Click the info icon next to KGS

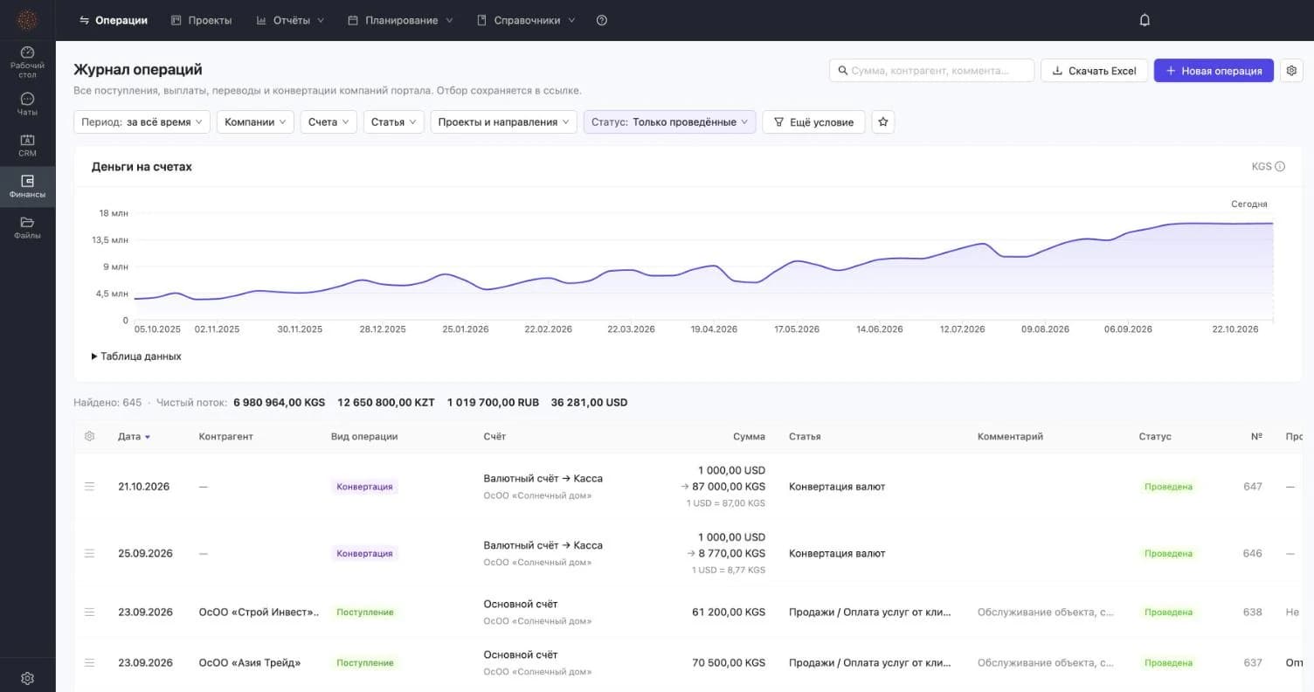click(1280, 166)
